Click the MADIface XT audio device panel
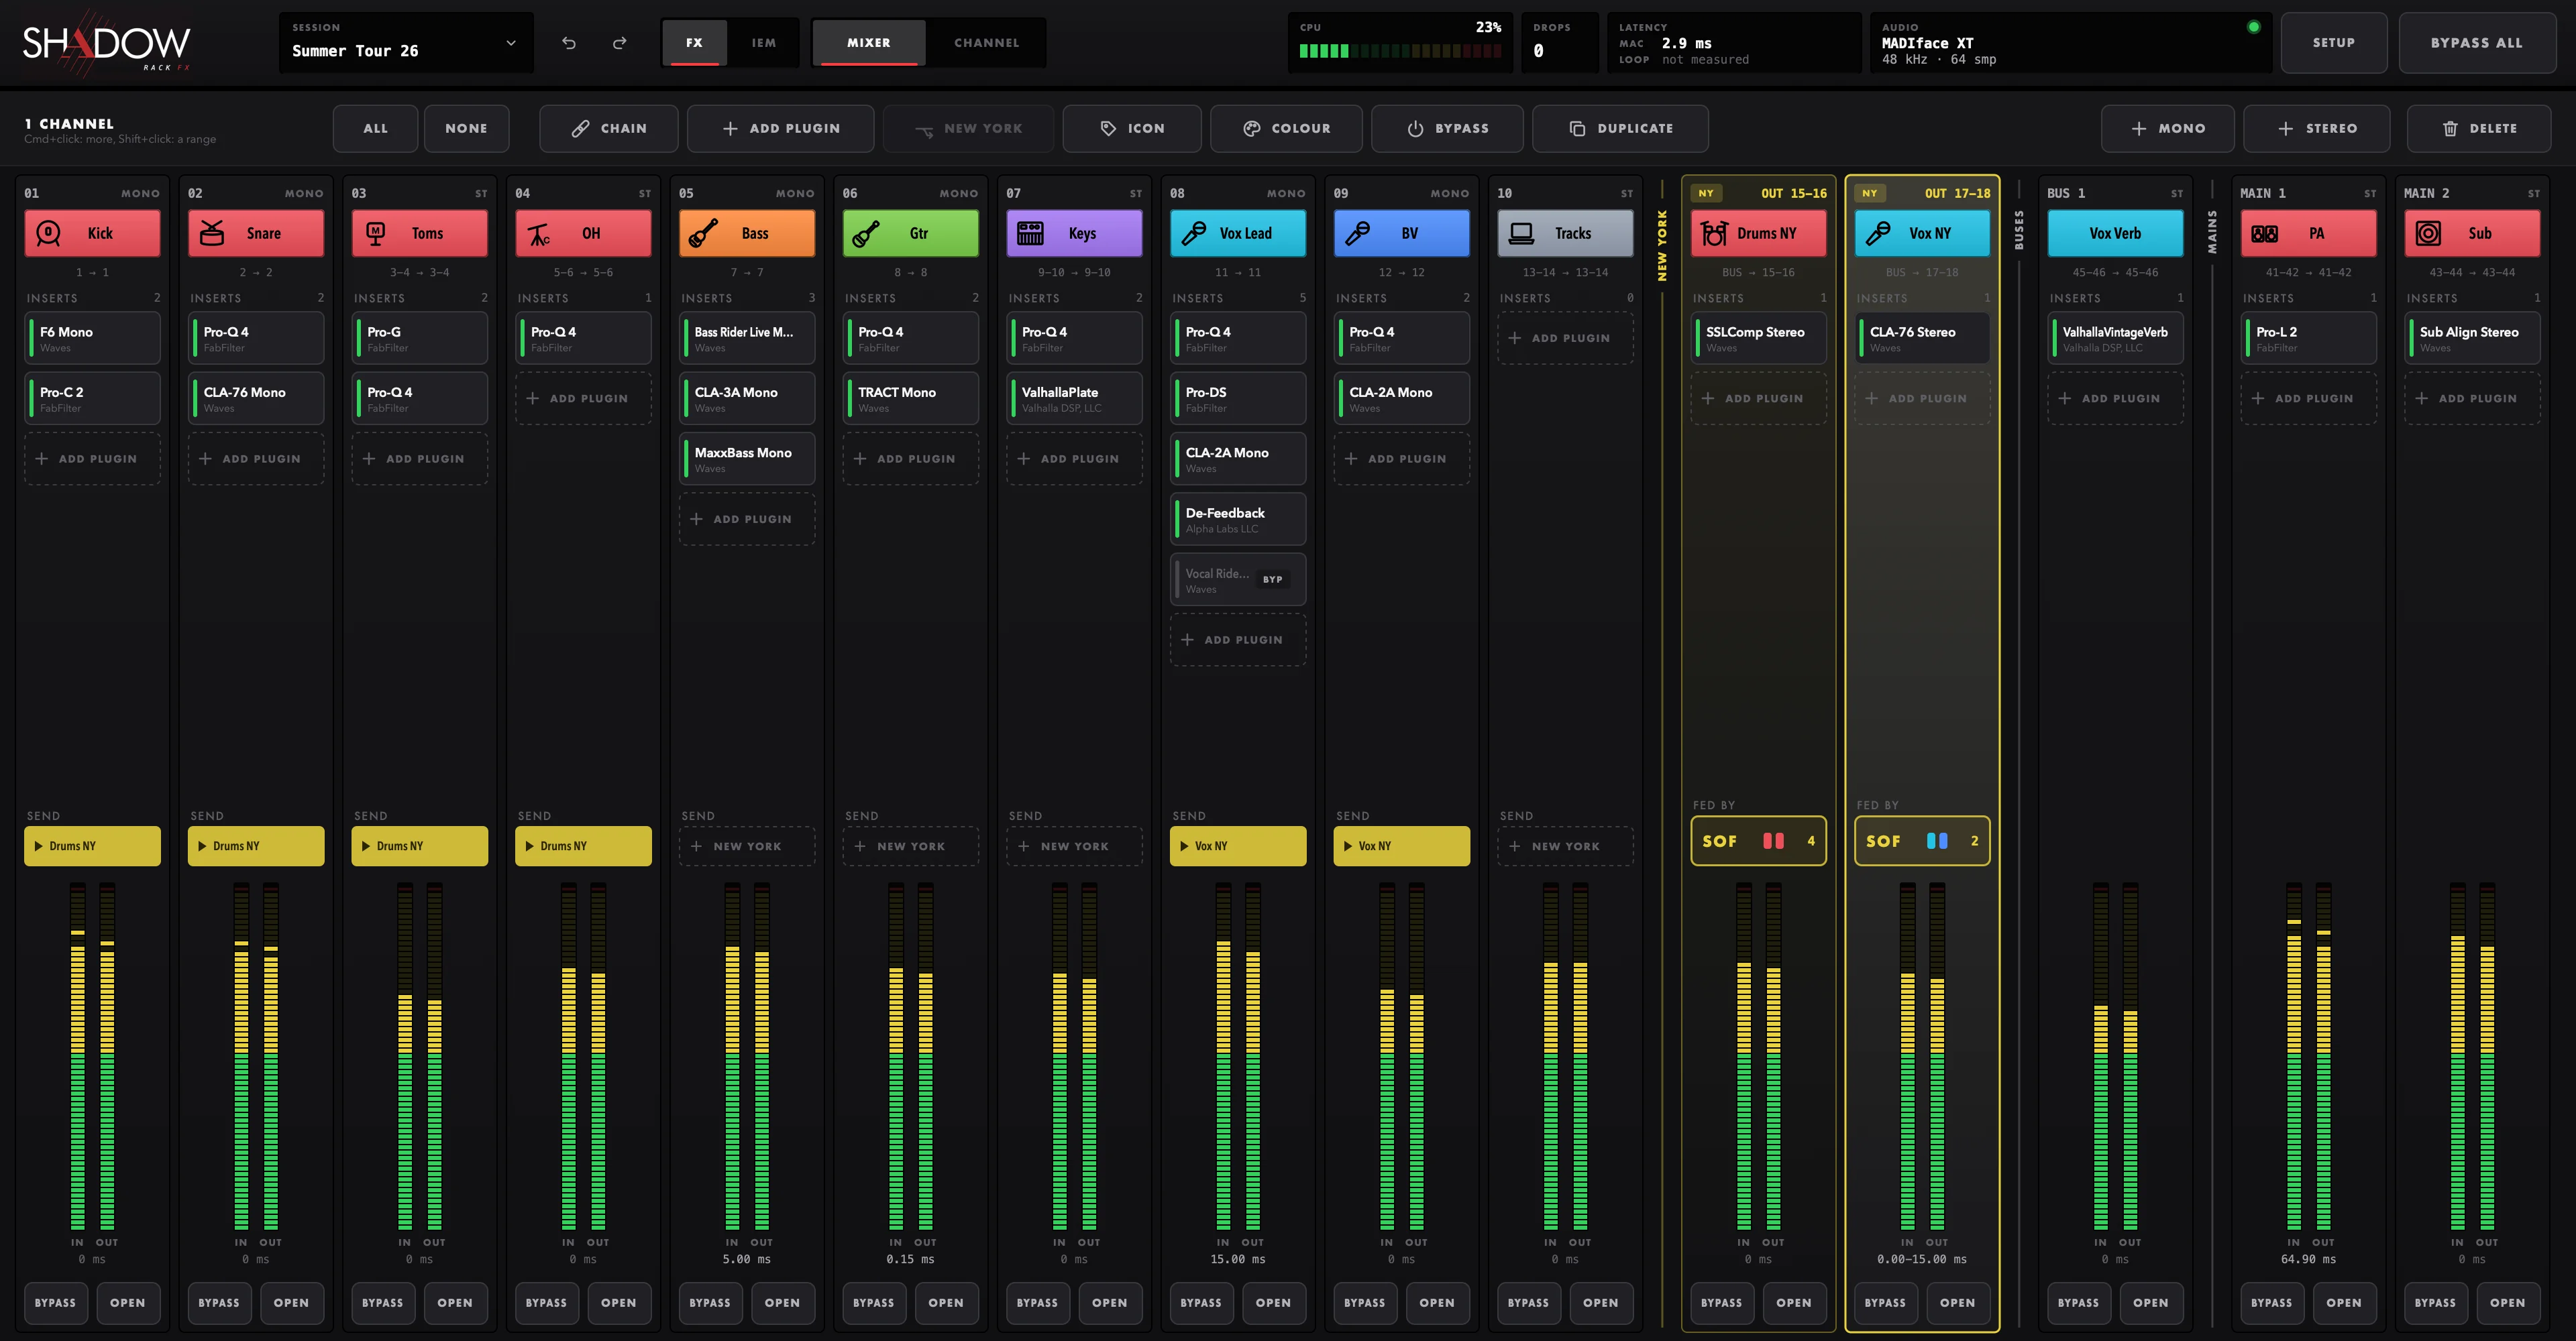The width and height of the screenshot is (2576, 1341). pos(2070,42)
